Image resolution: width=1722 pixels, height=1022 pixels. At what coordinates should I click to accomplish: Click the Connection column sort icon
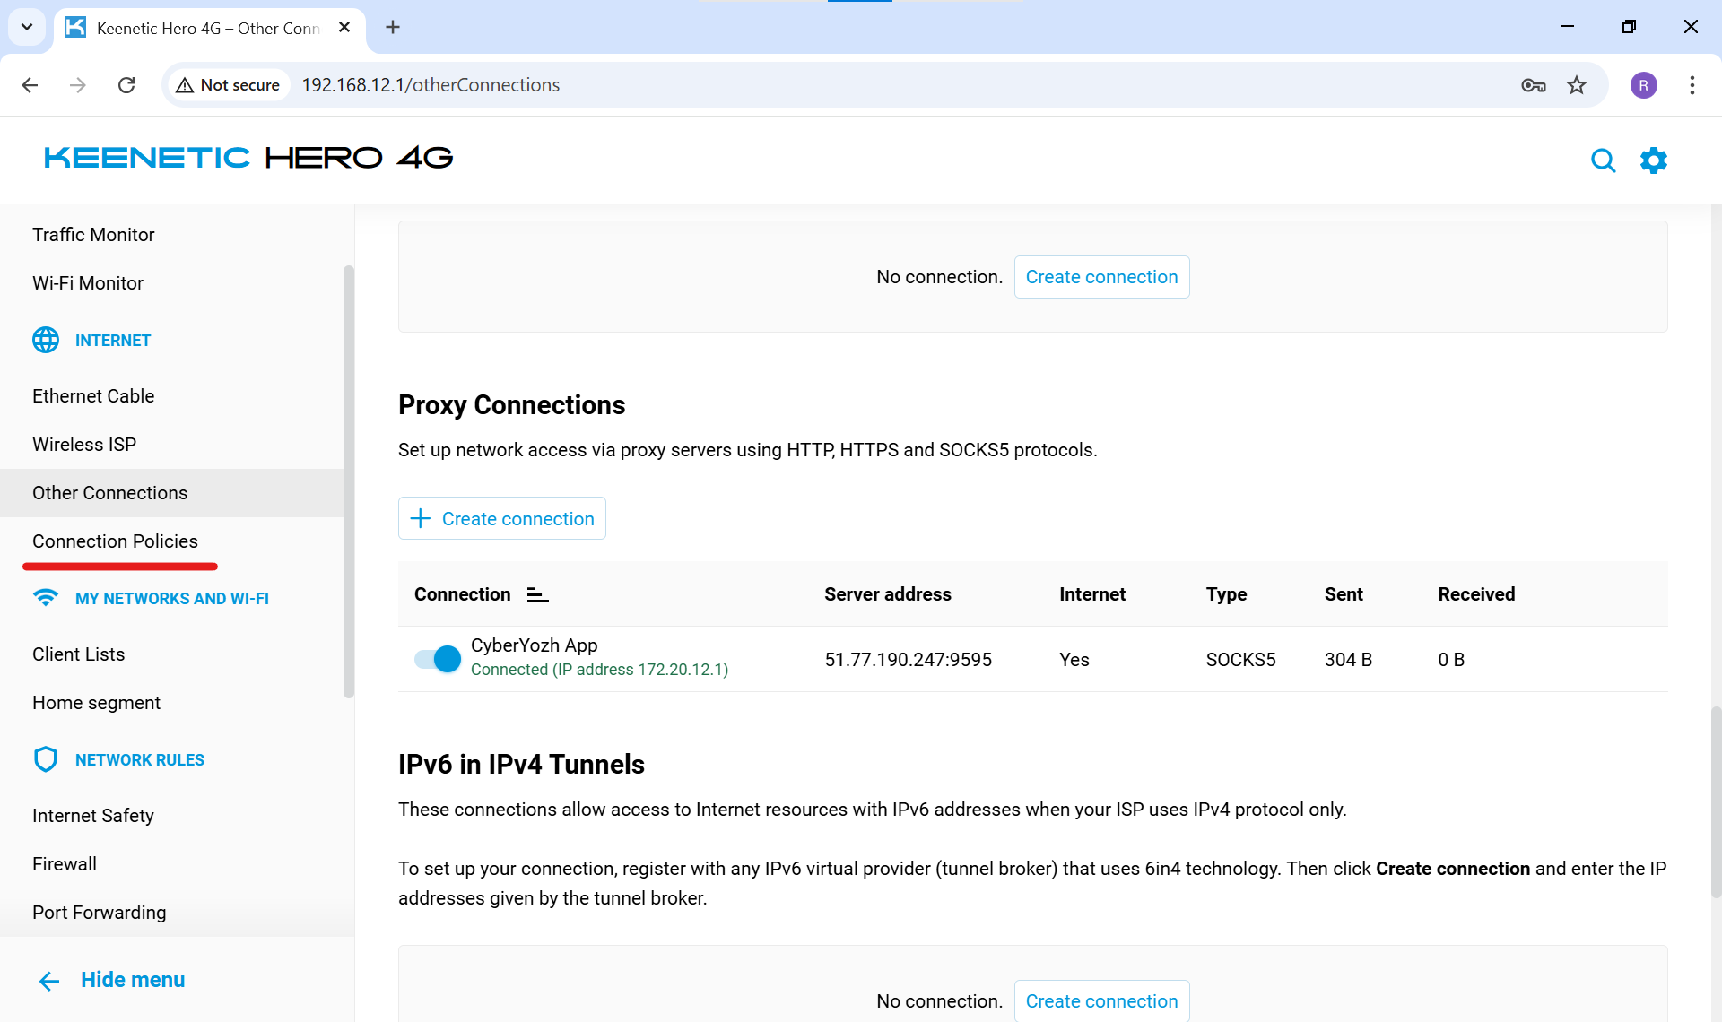pyautogui.click(x=537, y=594)
